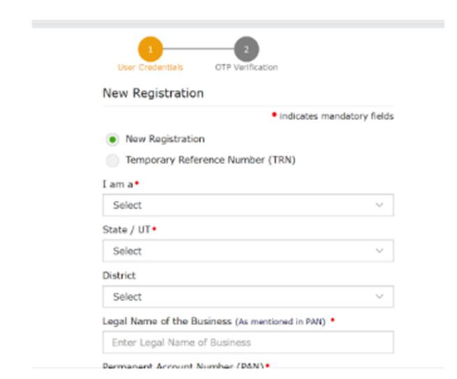Click the Temporary Reference Number (TRN) label
Image resolution: width=457 pixels, height=379 pixels.
(211, 160)
